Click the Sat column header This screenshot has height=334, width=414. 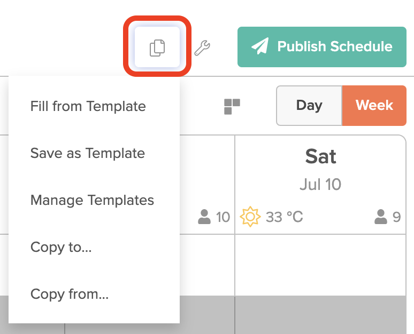[320, 156]
